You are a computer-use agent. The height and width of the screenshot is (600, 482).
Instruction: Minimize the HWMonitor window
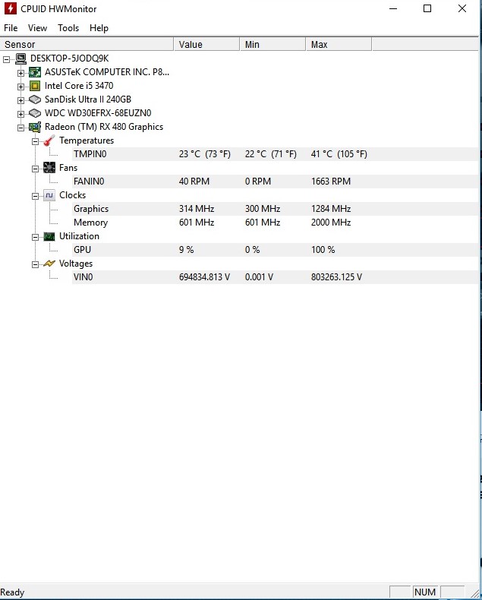(393, 8)
